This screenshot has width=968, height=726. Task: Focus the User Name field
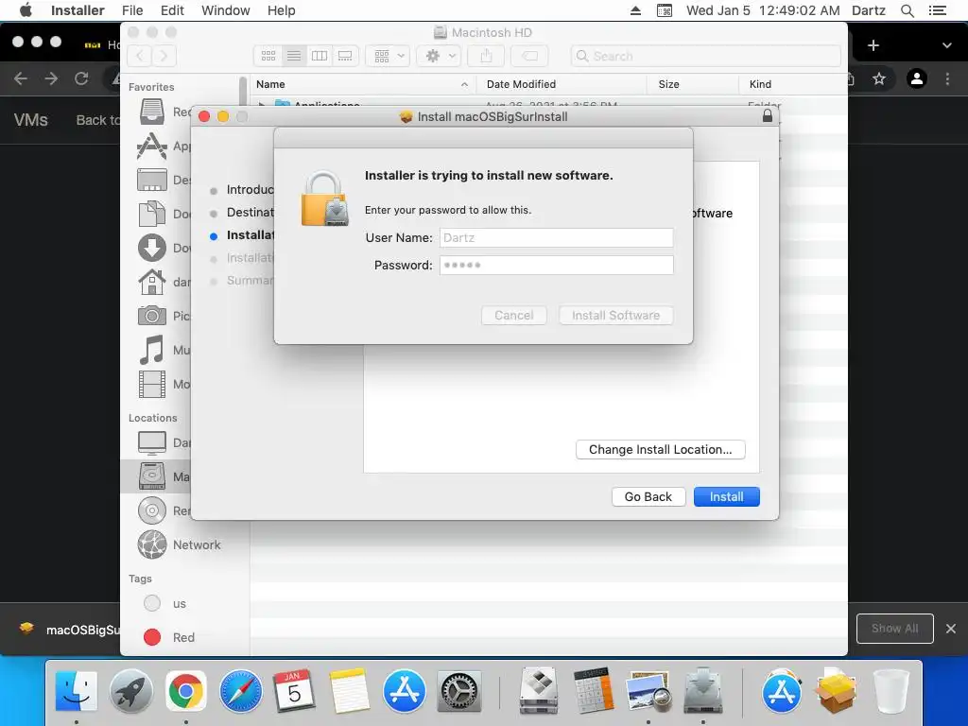556,237
